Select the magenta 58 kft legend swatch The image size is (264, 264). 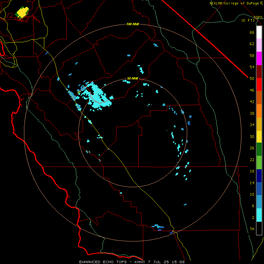click(x=259, y=58)
